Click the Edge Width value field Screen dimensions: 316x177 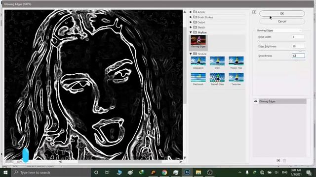[298, 37]
